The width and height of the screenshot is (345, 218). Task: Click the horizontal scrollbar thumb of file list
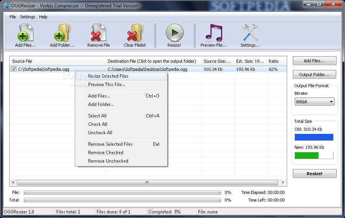pos(147,182)
